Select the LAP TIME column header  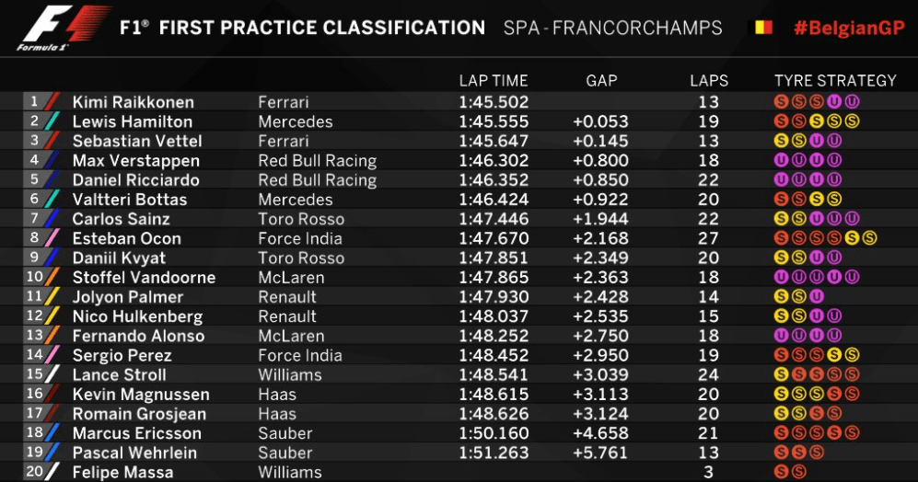[493, 81]
